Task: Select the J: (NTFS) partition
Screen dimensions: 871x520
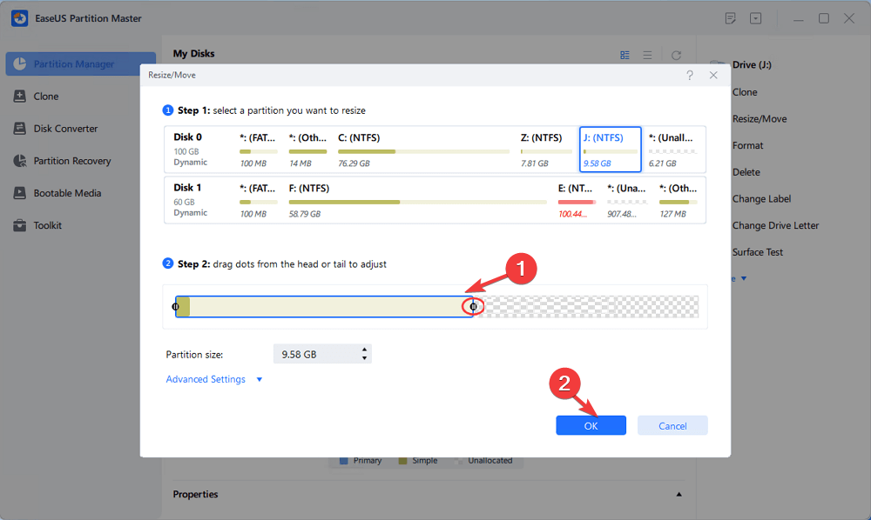Action: tap(611, 150)
